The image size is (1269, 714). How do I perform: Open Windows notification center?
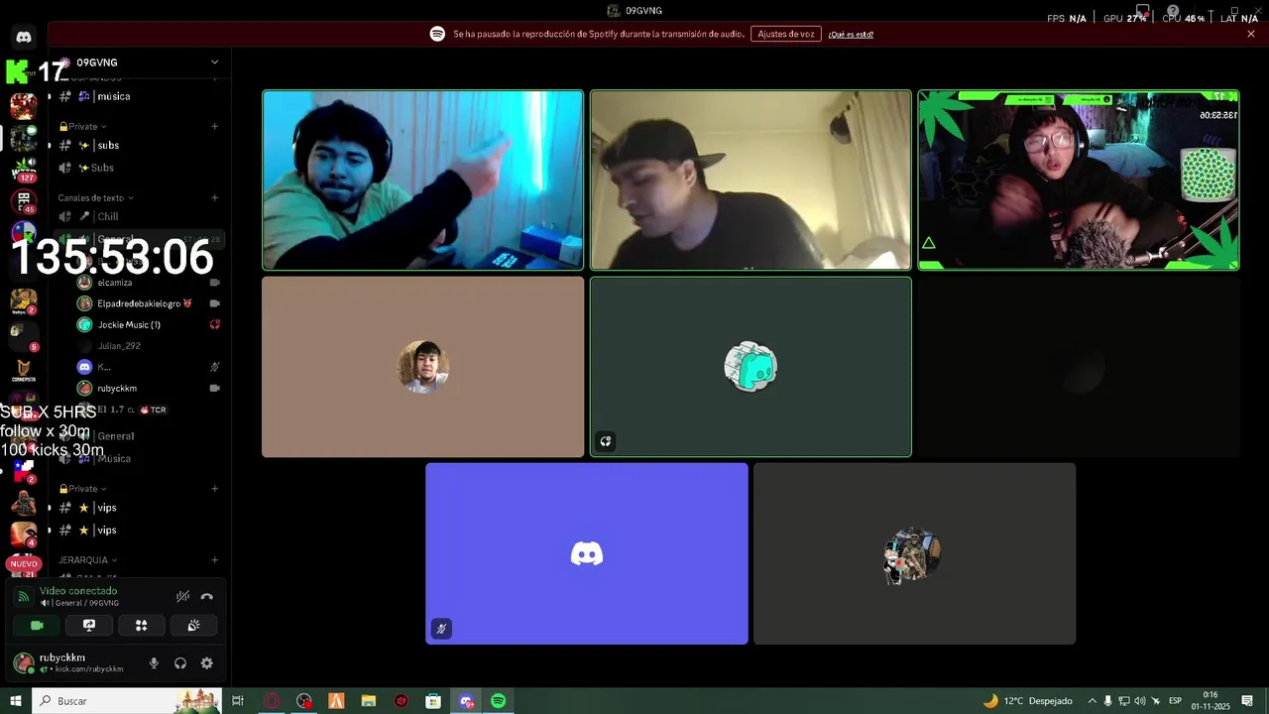tap(1247, 701)
